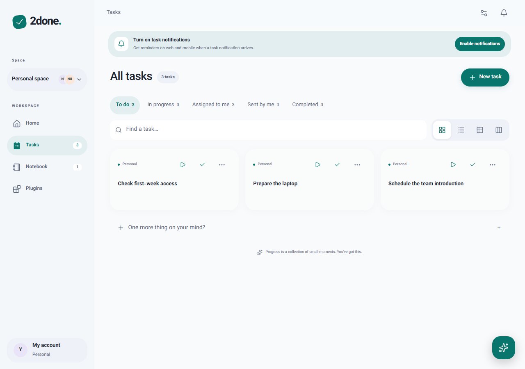This screenshot has height=369, width=525.
Task: Open the AI sparkle assistant button
Action: click(504, 348)
